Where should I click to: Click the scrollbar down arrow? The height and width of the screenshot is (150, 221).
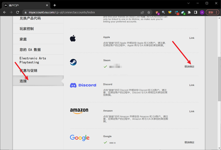(219, 148)
